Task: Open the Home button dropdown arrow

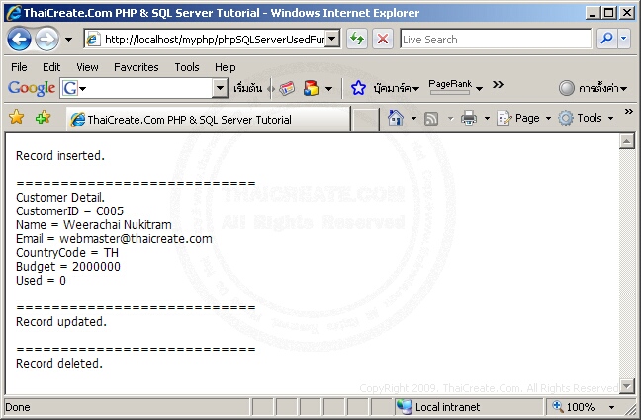Action: [413, 118]
